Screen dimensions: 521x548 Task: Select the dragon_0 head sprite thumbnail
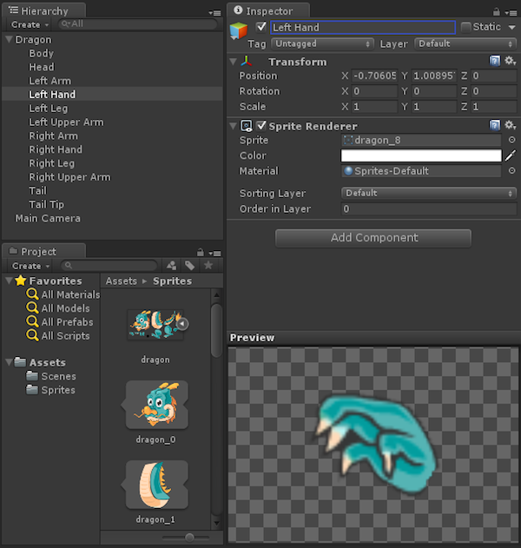coord(156,405)
